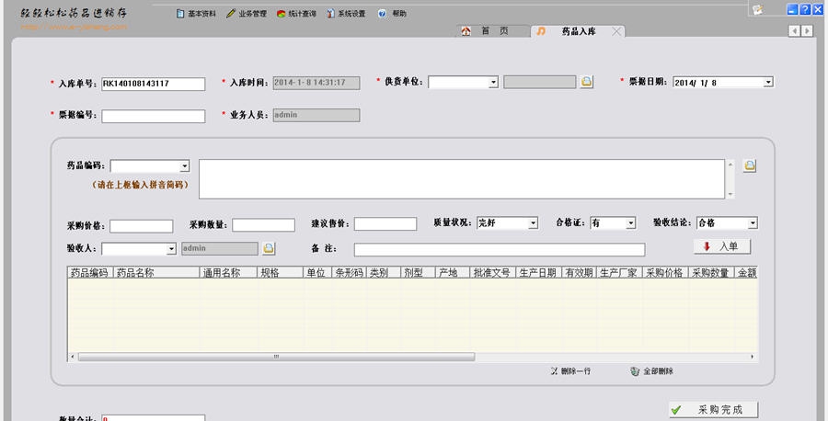Open the 票据日期 date dropdown
828x421 pixels.
point(768,82)
